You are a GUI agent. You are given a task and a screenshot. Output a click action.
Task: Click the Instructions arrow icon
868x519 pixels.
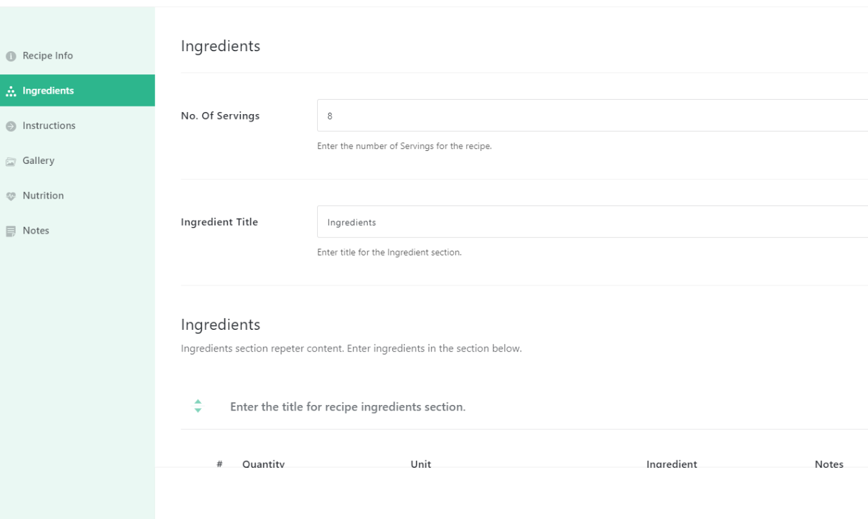click(10, 125)
